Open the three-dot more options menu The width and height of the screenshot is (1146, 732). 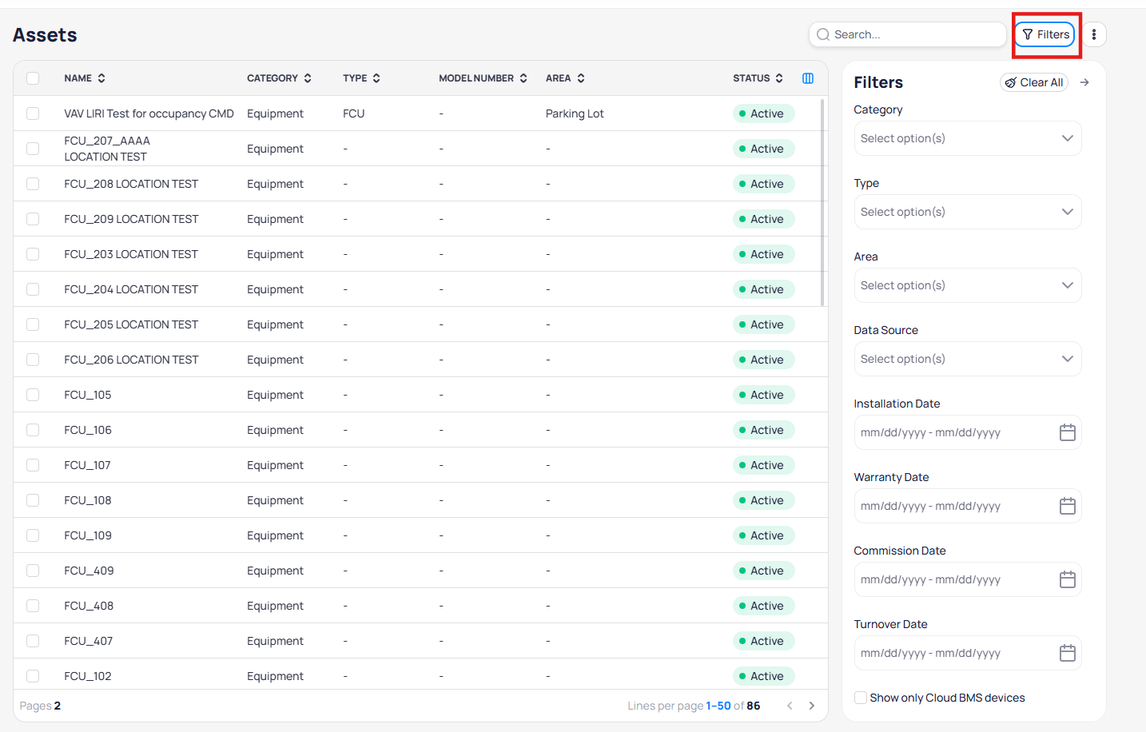click(1094, 34)
